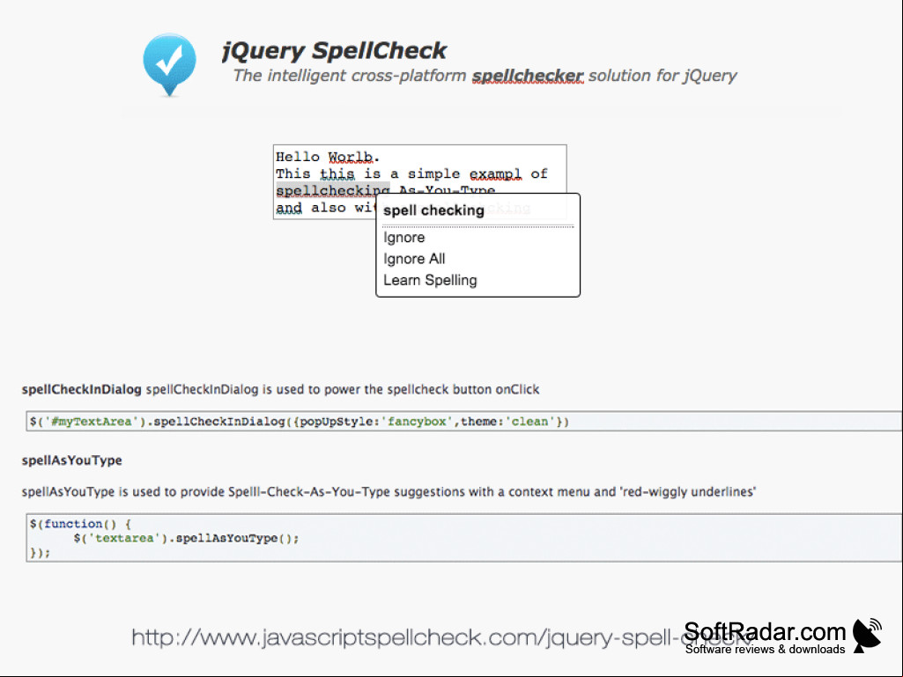The image size is (903, 677).
Task: Click the bold spellCheckInDialog label
Action: coord(82,389)
